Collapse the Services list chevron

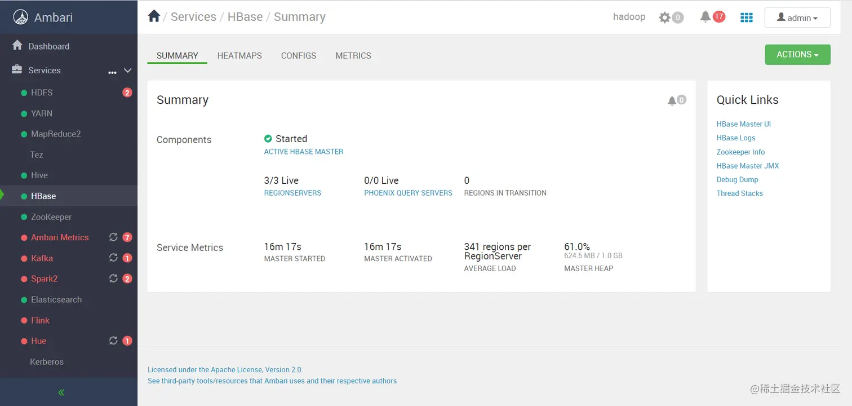[x=127, y=70]
